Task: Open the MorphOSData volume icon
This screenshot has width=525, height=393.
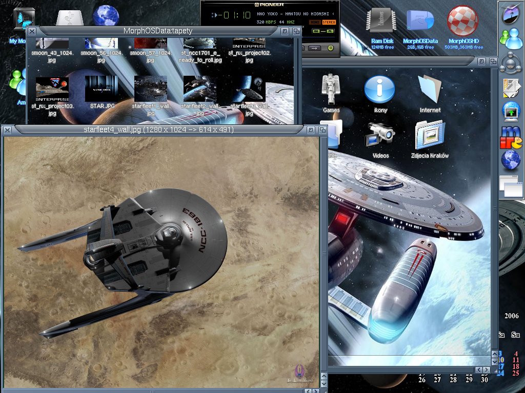Action: click(x=420, y=20)
